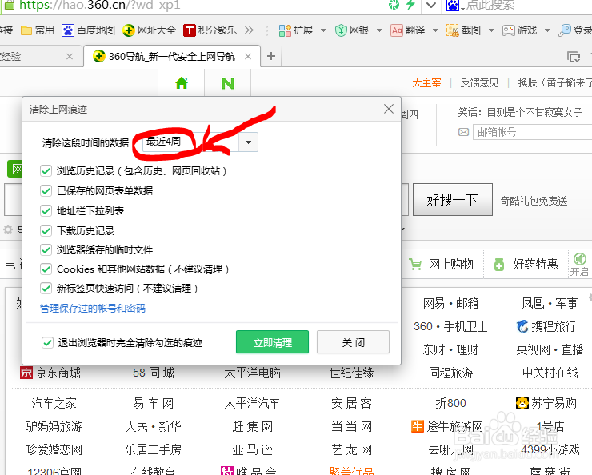The image size is (592, 475).
Task: Click the green N icon
Action: 228,83
